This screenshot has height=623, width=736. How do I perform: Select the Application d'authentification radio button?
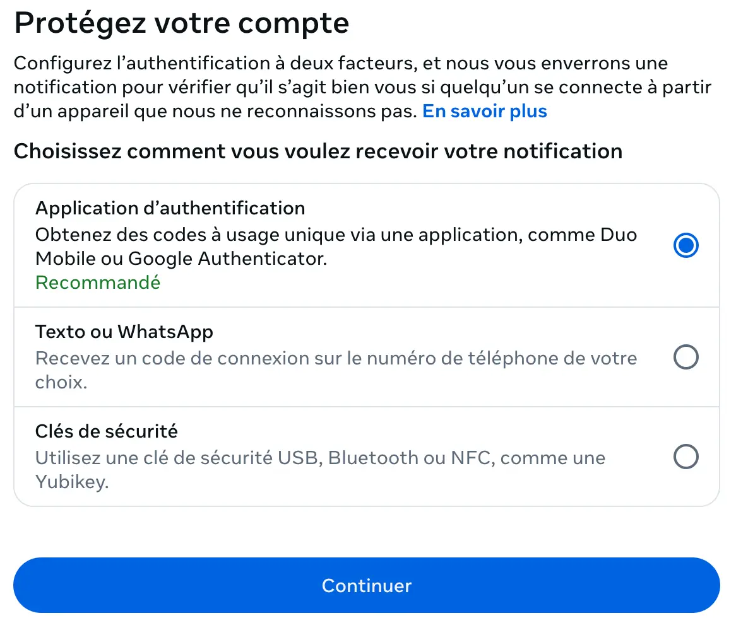(686, 245)
